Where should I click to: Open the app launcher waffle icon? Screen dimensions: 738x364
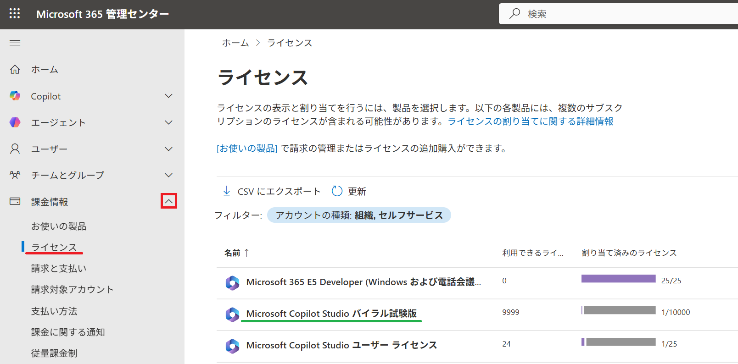point(15,14)
